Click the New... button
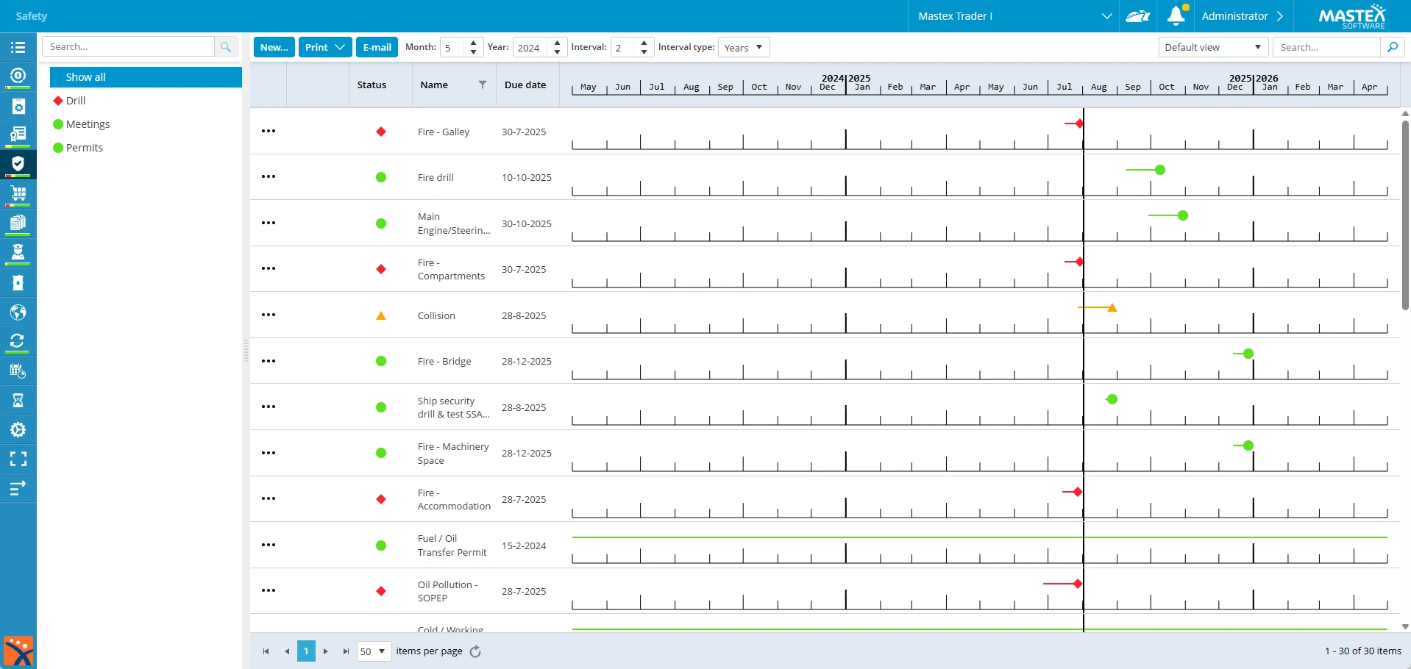Screen dimensions: 1411x669 [274, 47]
